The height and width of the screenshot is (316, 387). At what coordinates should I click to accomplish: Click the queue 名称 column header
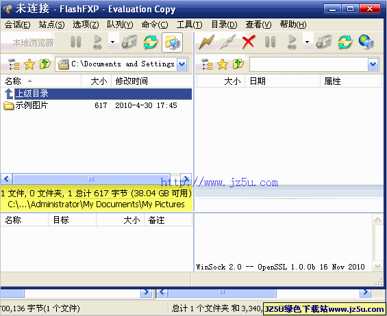tap(24, 220)
